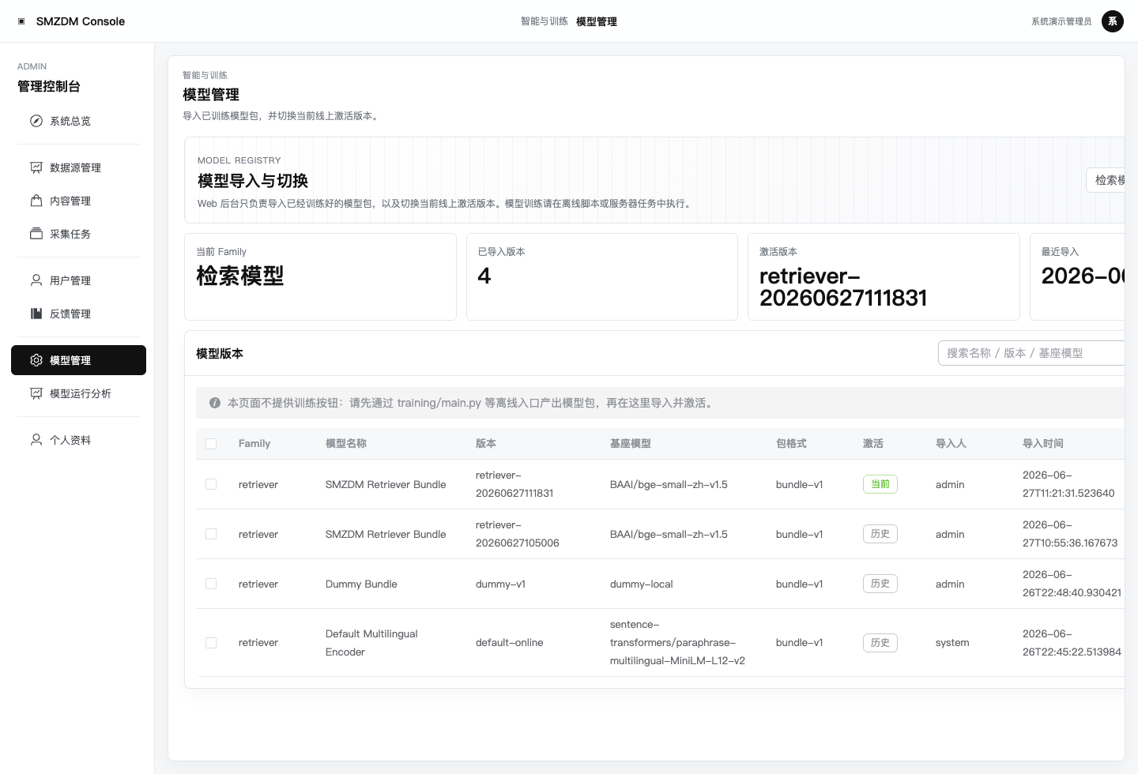Screen dimensions: 1138x774
Task: Go to 数据源管理 in the sidebar
Action: click(x=78, y=167)
